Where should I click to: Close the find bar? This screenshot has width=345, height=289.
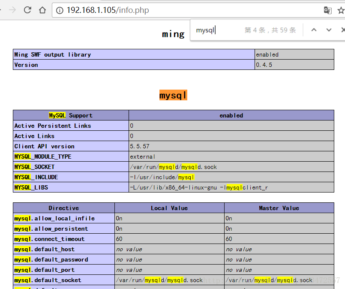point(343,30)
